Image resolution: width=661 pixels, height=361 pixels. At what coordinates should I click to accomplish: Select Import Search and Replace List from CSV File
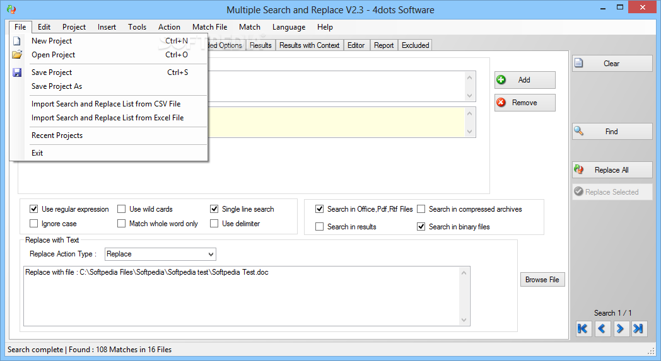tap(108, 104)
